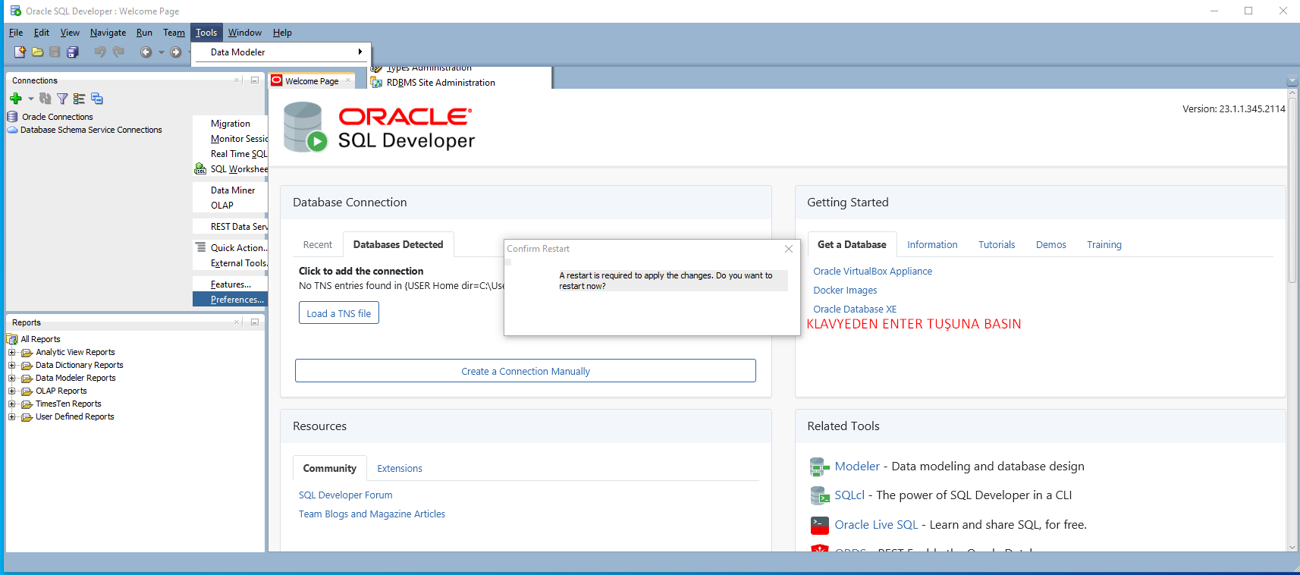Open the dropdown arrow beside New Connection
This screenshot has width=1300, height=575.
(x=31, y=99)
